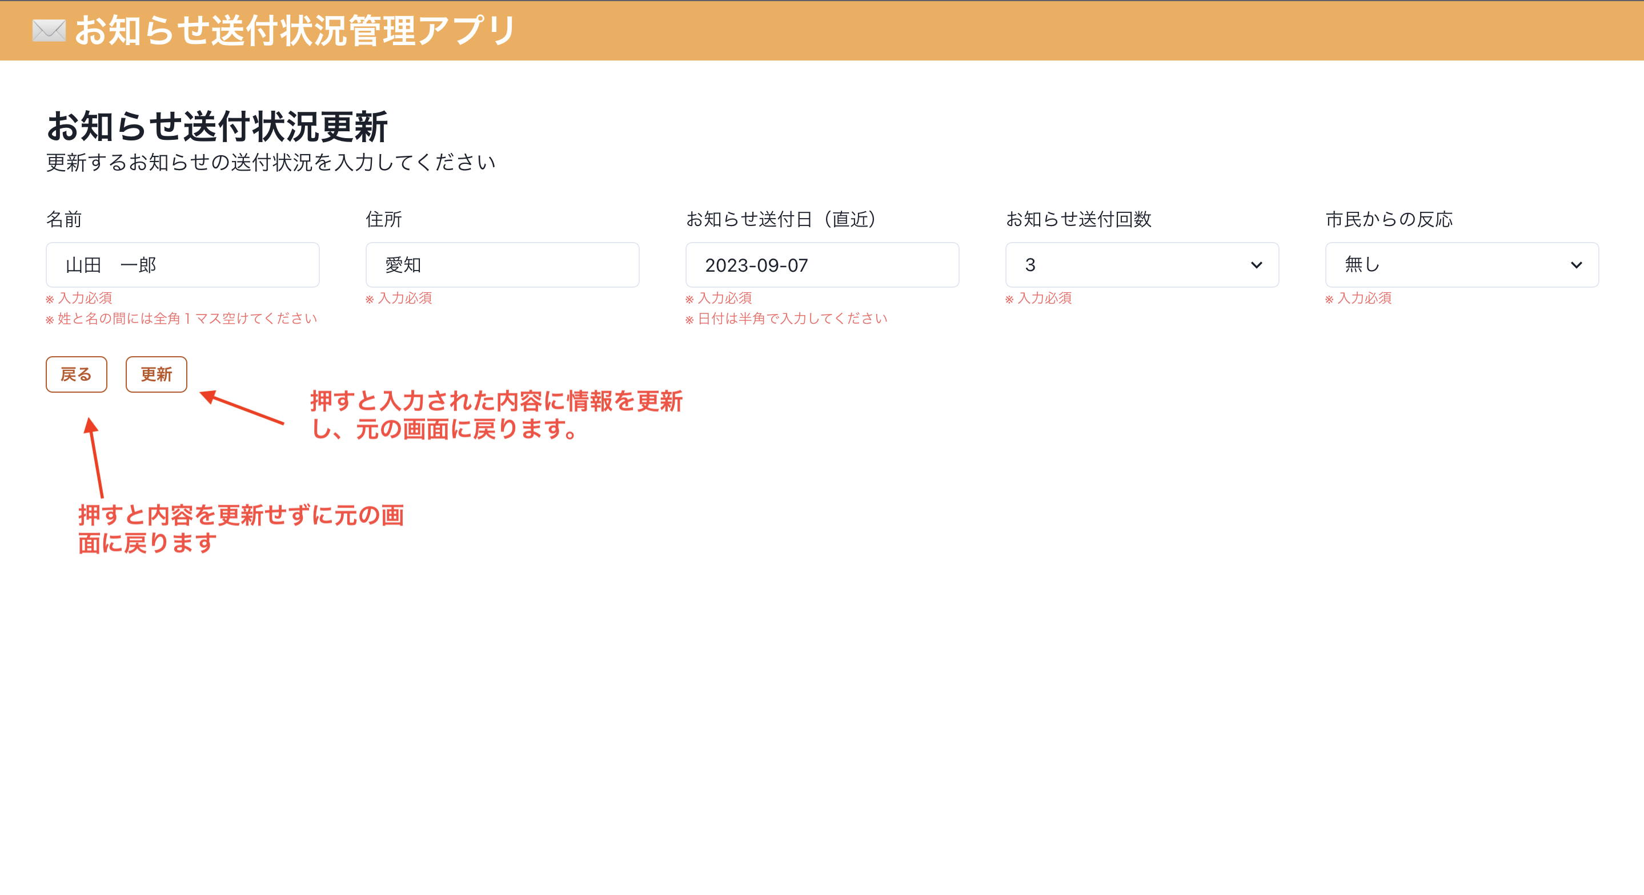Click the お知らせ送付状況更新 page heading
Viewport: 1644px width, 895px height.
point(220,126)
